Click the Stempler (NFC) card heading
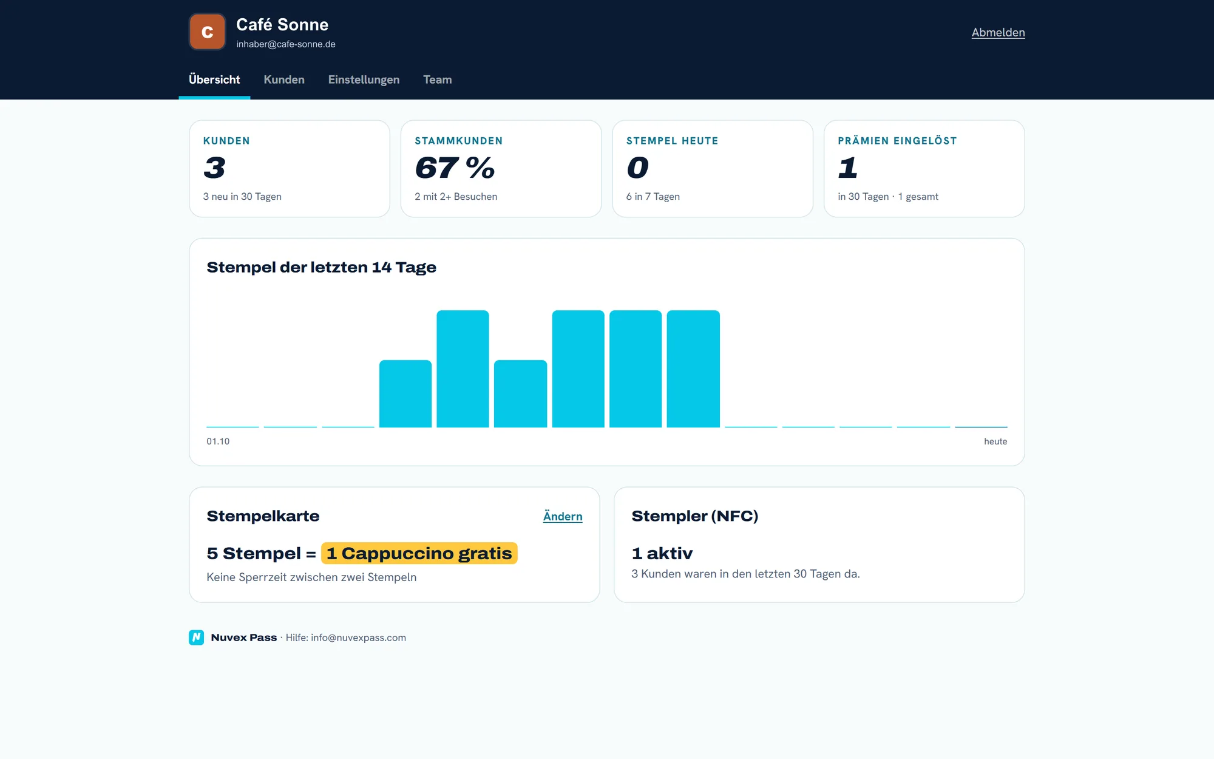1214x759 pixels. click(695, 516)
